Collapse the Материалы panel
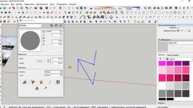Image resolution: width=193 pixels, height=108 pixels. click(159, 40)
